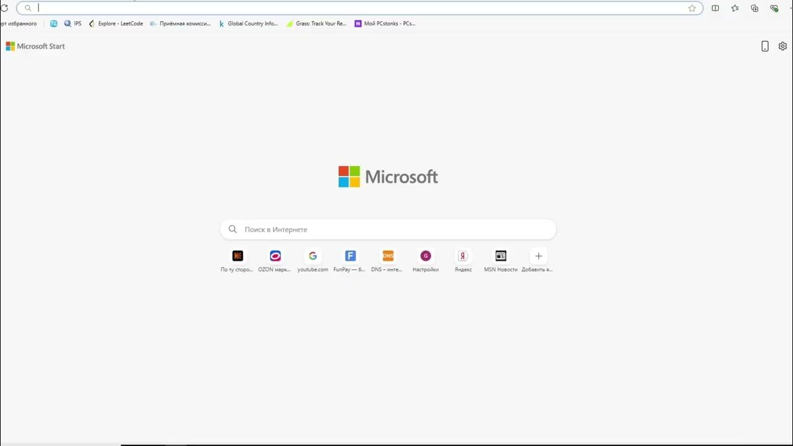The width and height of the screenshot is (793, 446).
Task: Open the split screen icon
Action: (716, 8)
